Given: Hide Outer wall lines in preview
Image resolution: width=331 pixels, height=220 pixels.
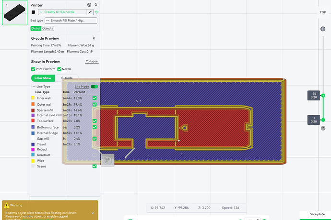Looking at the screenshot, I should (x=94, y=104).
